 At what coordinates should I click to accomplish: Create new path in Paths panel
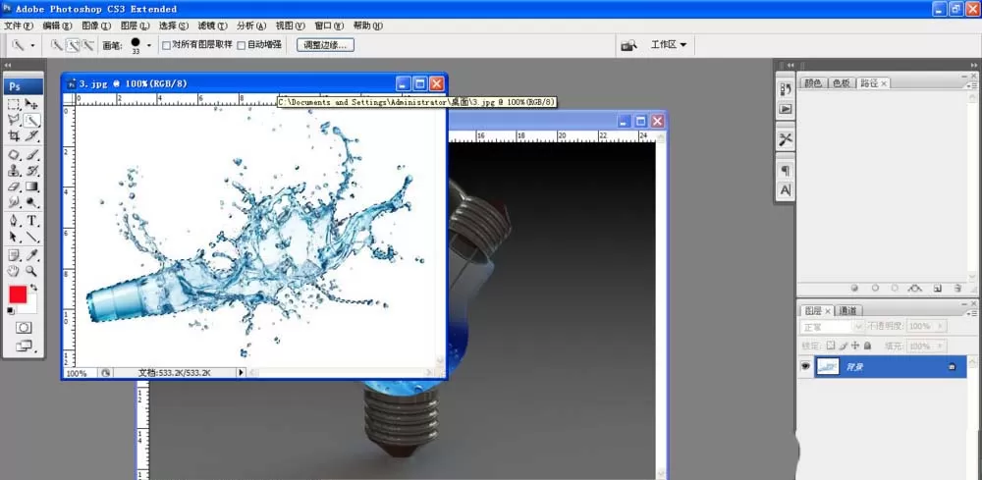[x=937, y=289]
